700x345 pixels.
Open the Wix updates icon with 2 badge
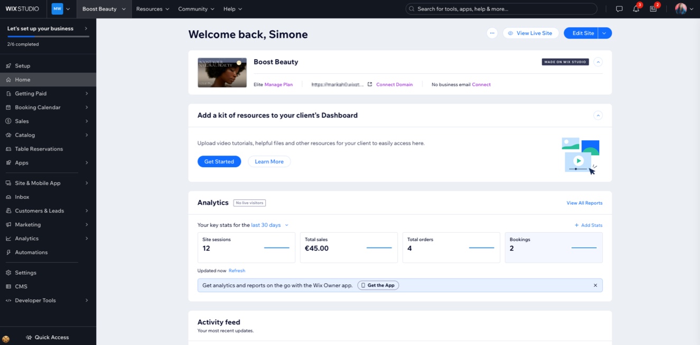[654, 8]
